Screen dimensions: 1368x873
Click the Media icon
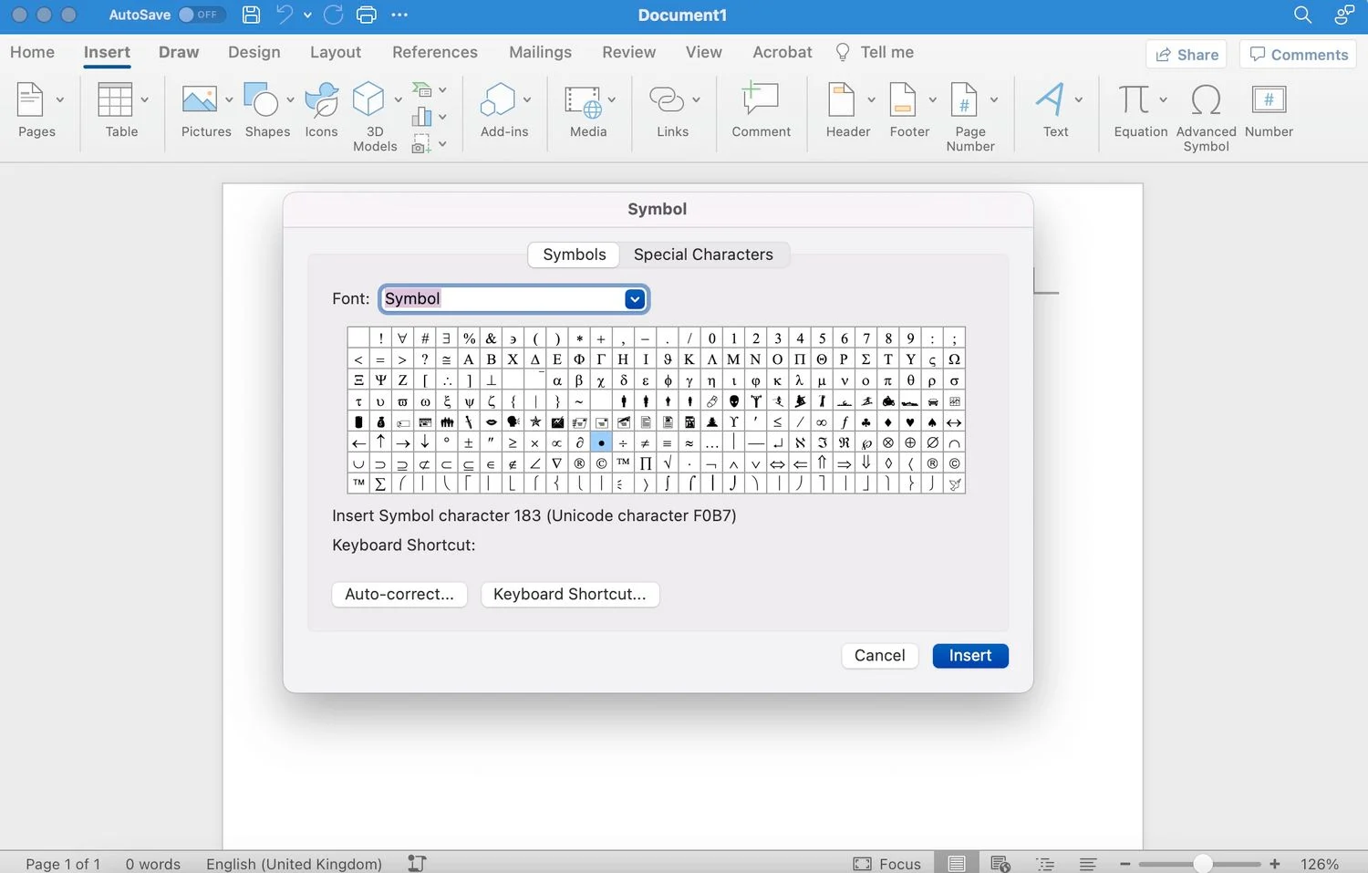pos(583,101)
